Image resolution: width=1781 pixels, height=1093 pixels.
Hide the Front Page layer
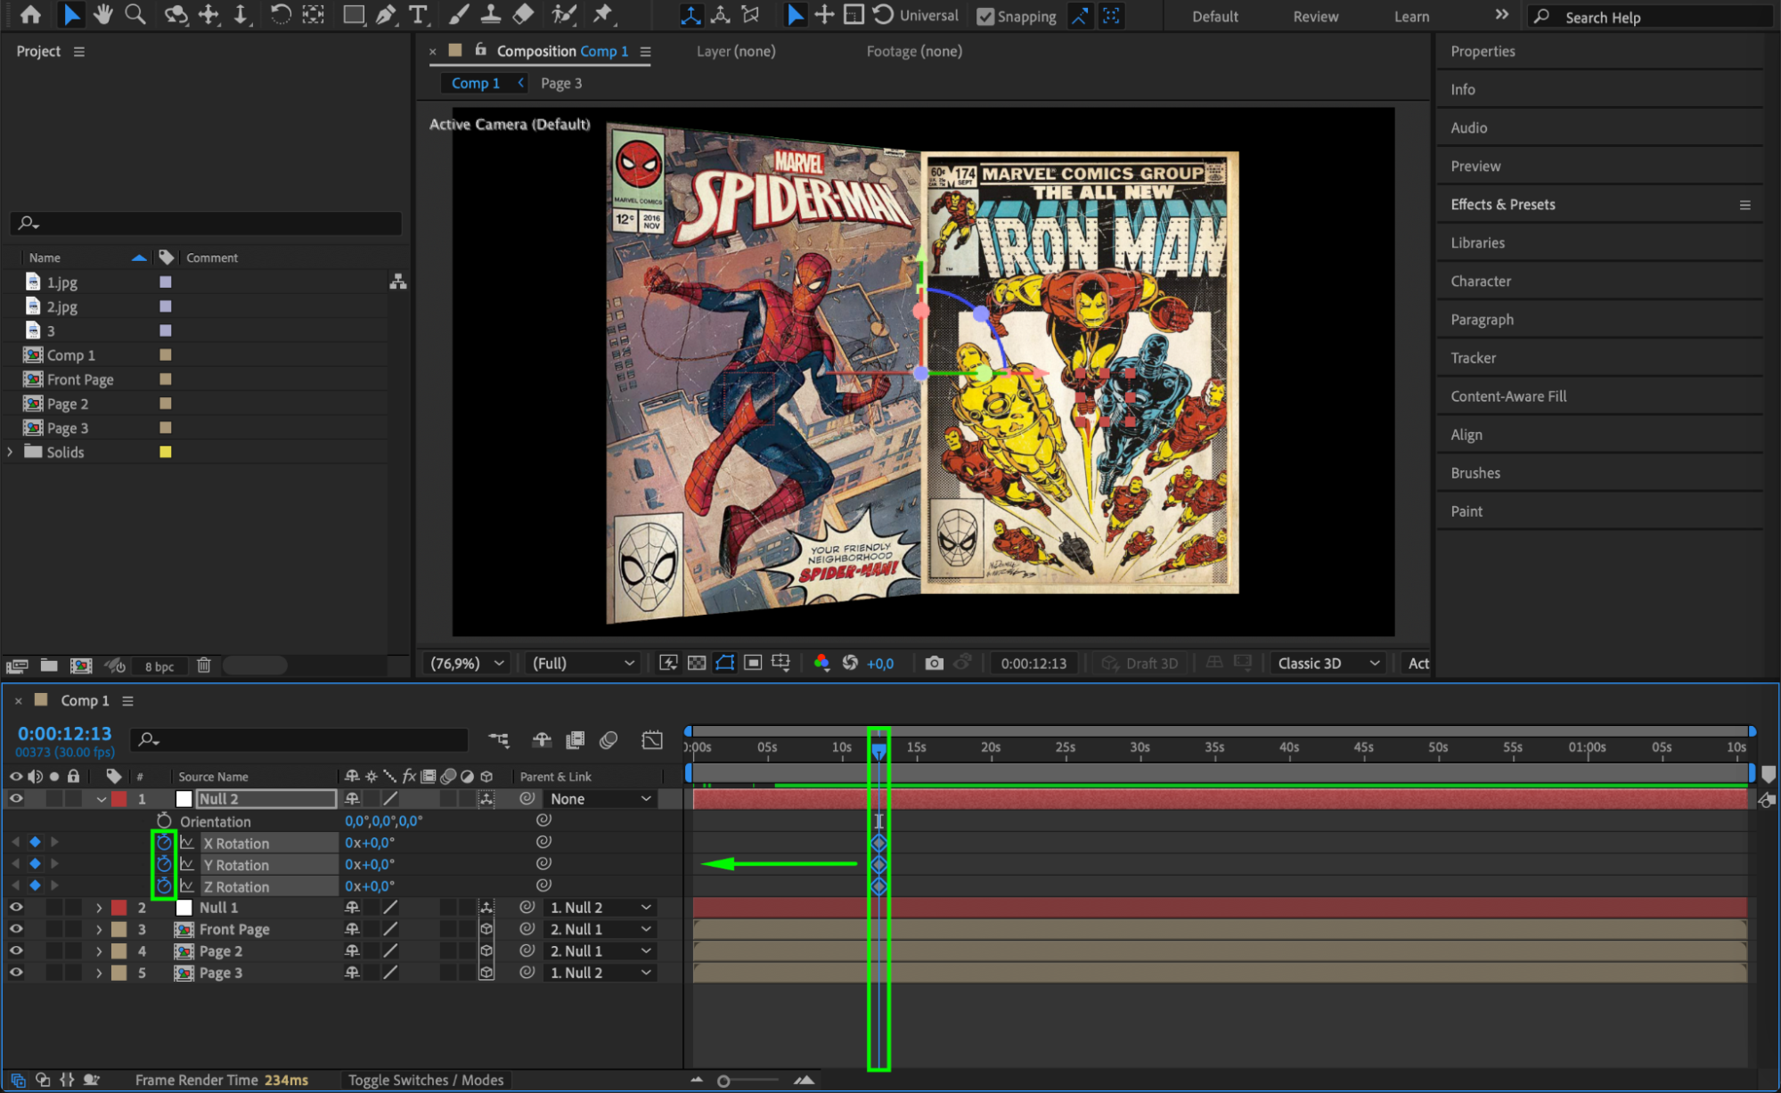tap(16, 929)
